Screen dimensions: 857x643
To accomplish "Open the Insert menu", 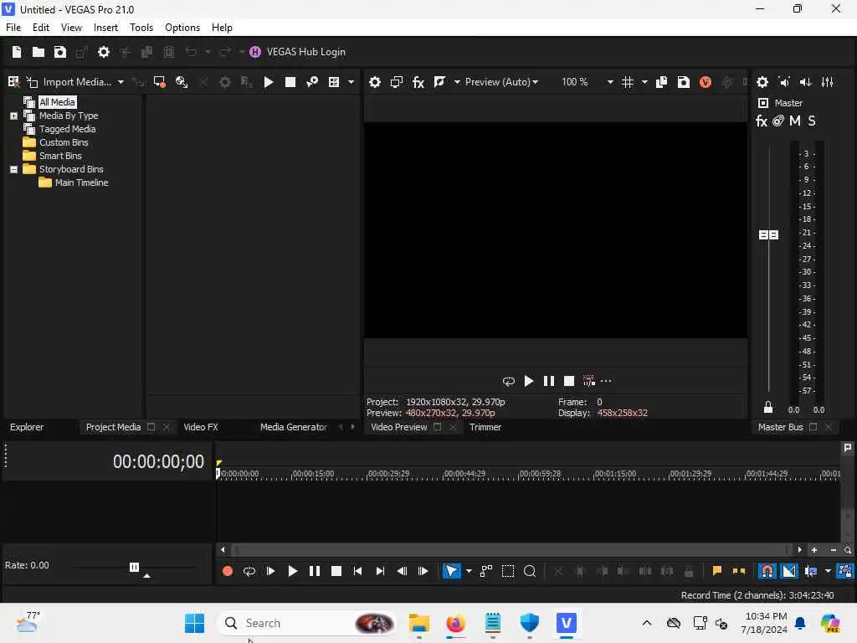I will [105, 28].
